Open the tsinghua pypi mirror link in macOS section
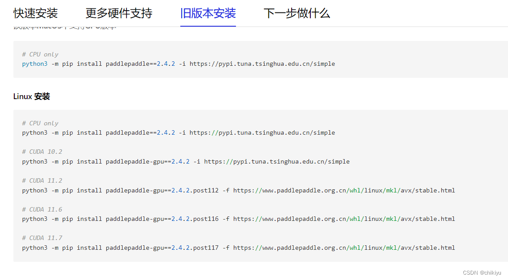Screen dimensions: 508x280 (x=262, y=64)
